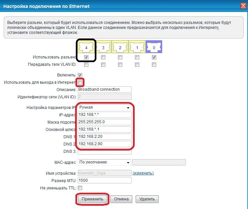Click the VLAN ID network identifier field
Image resolution: width=248 pixels, height=209 pixels.
(x=104, y=97)
